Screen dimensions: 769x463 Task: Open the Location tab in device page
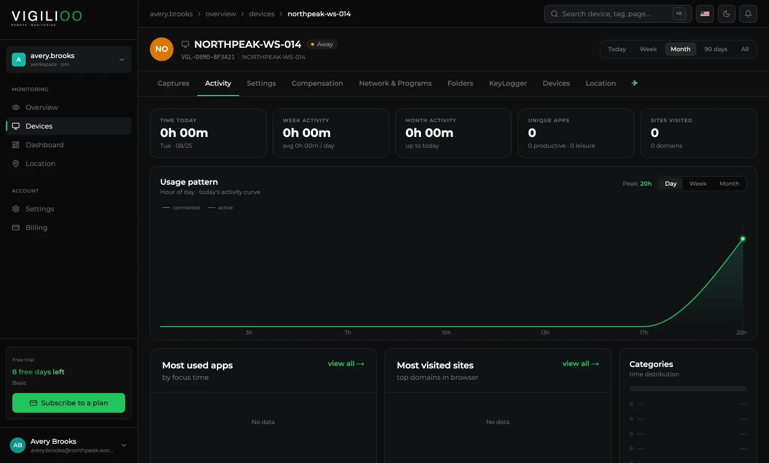click(600, 83)
